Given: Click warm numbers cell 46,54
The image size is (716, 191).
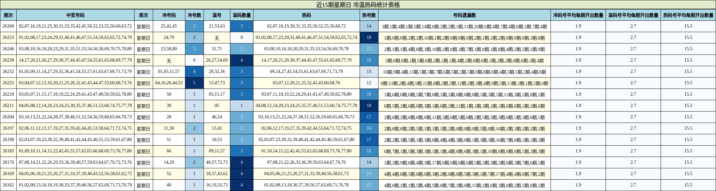Looking at the screenshot, I should 217,117.
